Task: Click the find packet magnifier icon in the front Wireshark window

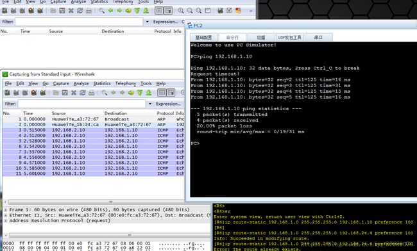Action: [x=104, y=93]
